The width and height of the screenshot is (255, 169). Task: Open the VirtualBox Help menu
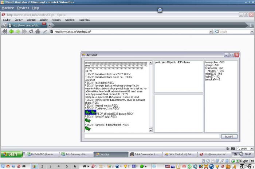coord(36,8)
